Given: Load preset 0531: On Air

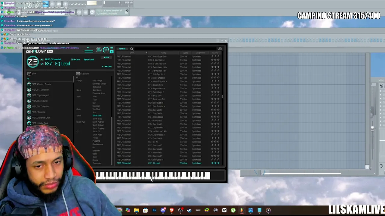Looking at the screenshot, I should 153,142.
